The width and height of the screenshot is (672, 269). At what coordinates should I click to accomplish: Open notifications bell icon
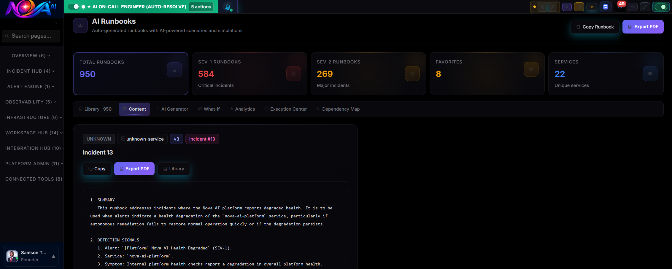[579, 7]
